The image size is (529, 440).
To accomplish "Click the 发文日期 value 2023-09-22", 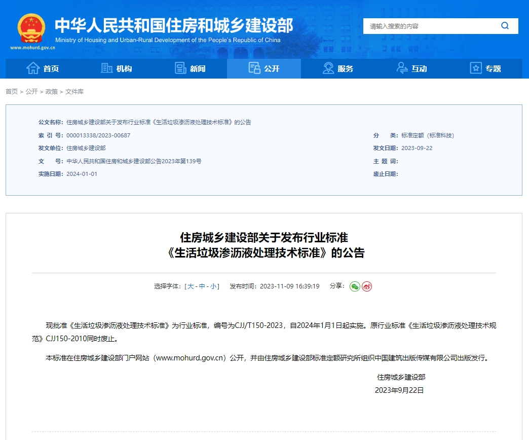I will click(x=417, y=148).
